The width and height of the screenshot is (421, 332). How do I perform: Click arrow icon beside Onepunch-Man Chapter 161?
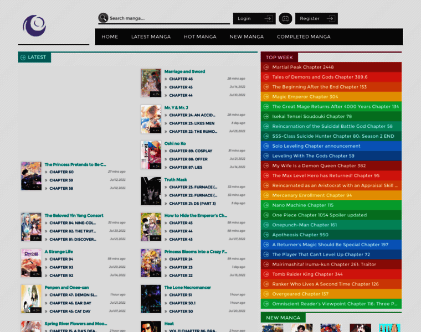click(x=266, y=225)
